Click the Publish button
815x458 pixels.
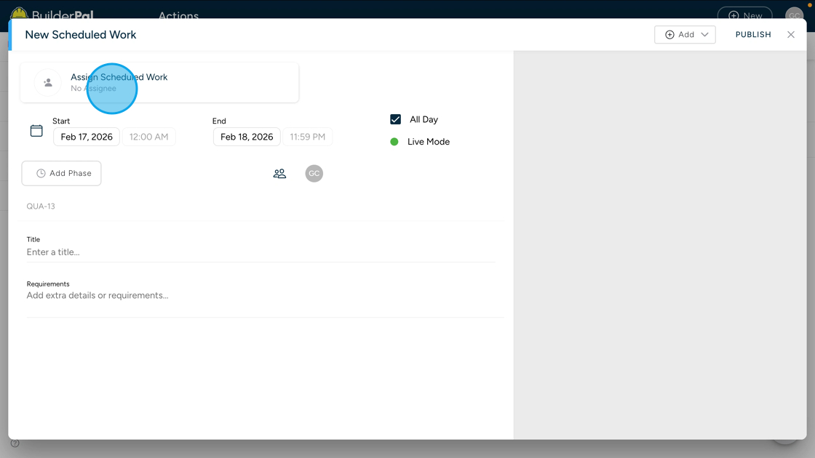click(753, 34)
